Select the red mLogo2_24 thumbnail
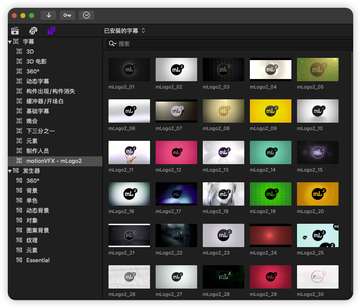The width and height of the screenshot is (361, 308). tap(271, 235)
